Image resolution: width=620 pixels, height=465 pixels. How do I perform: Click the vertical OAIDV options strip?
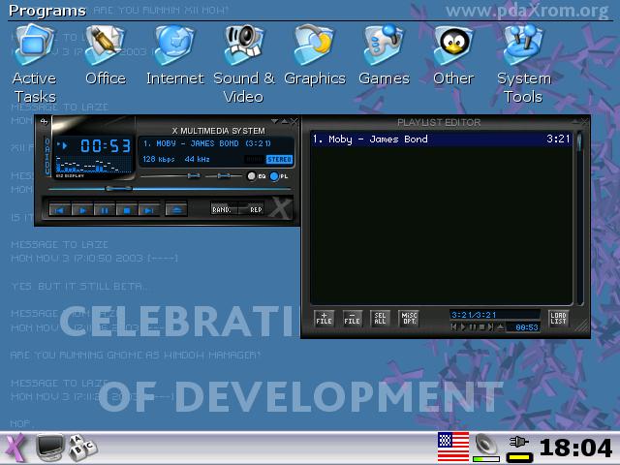47,156
